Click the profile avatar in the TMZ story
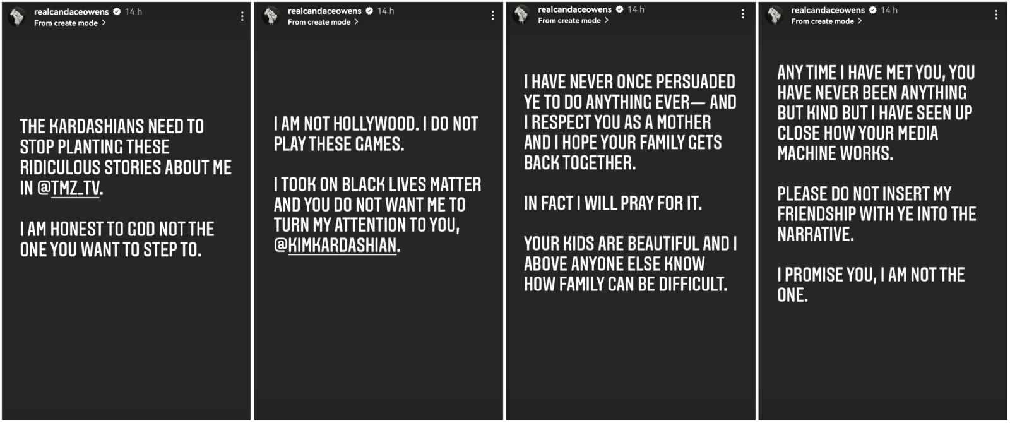 tap(17, 16)
